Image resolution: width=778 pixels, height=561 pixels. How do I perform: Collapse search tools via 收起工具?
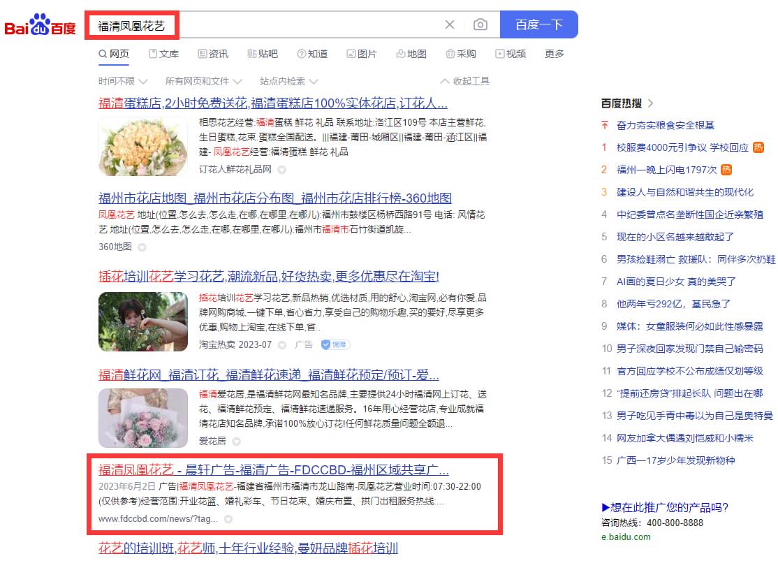(x=465, y=81)
